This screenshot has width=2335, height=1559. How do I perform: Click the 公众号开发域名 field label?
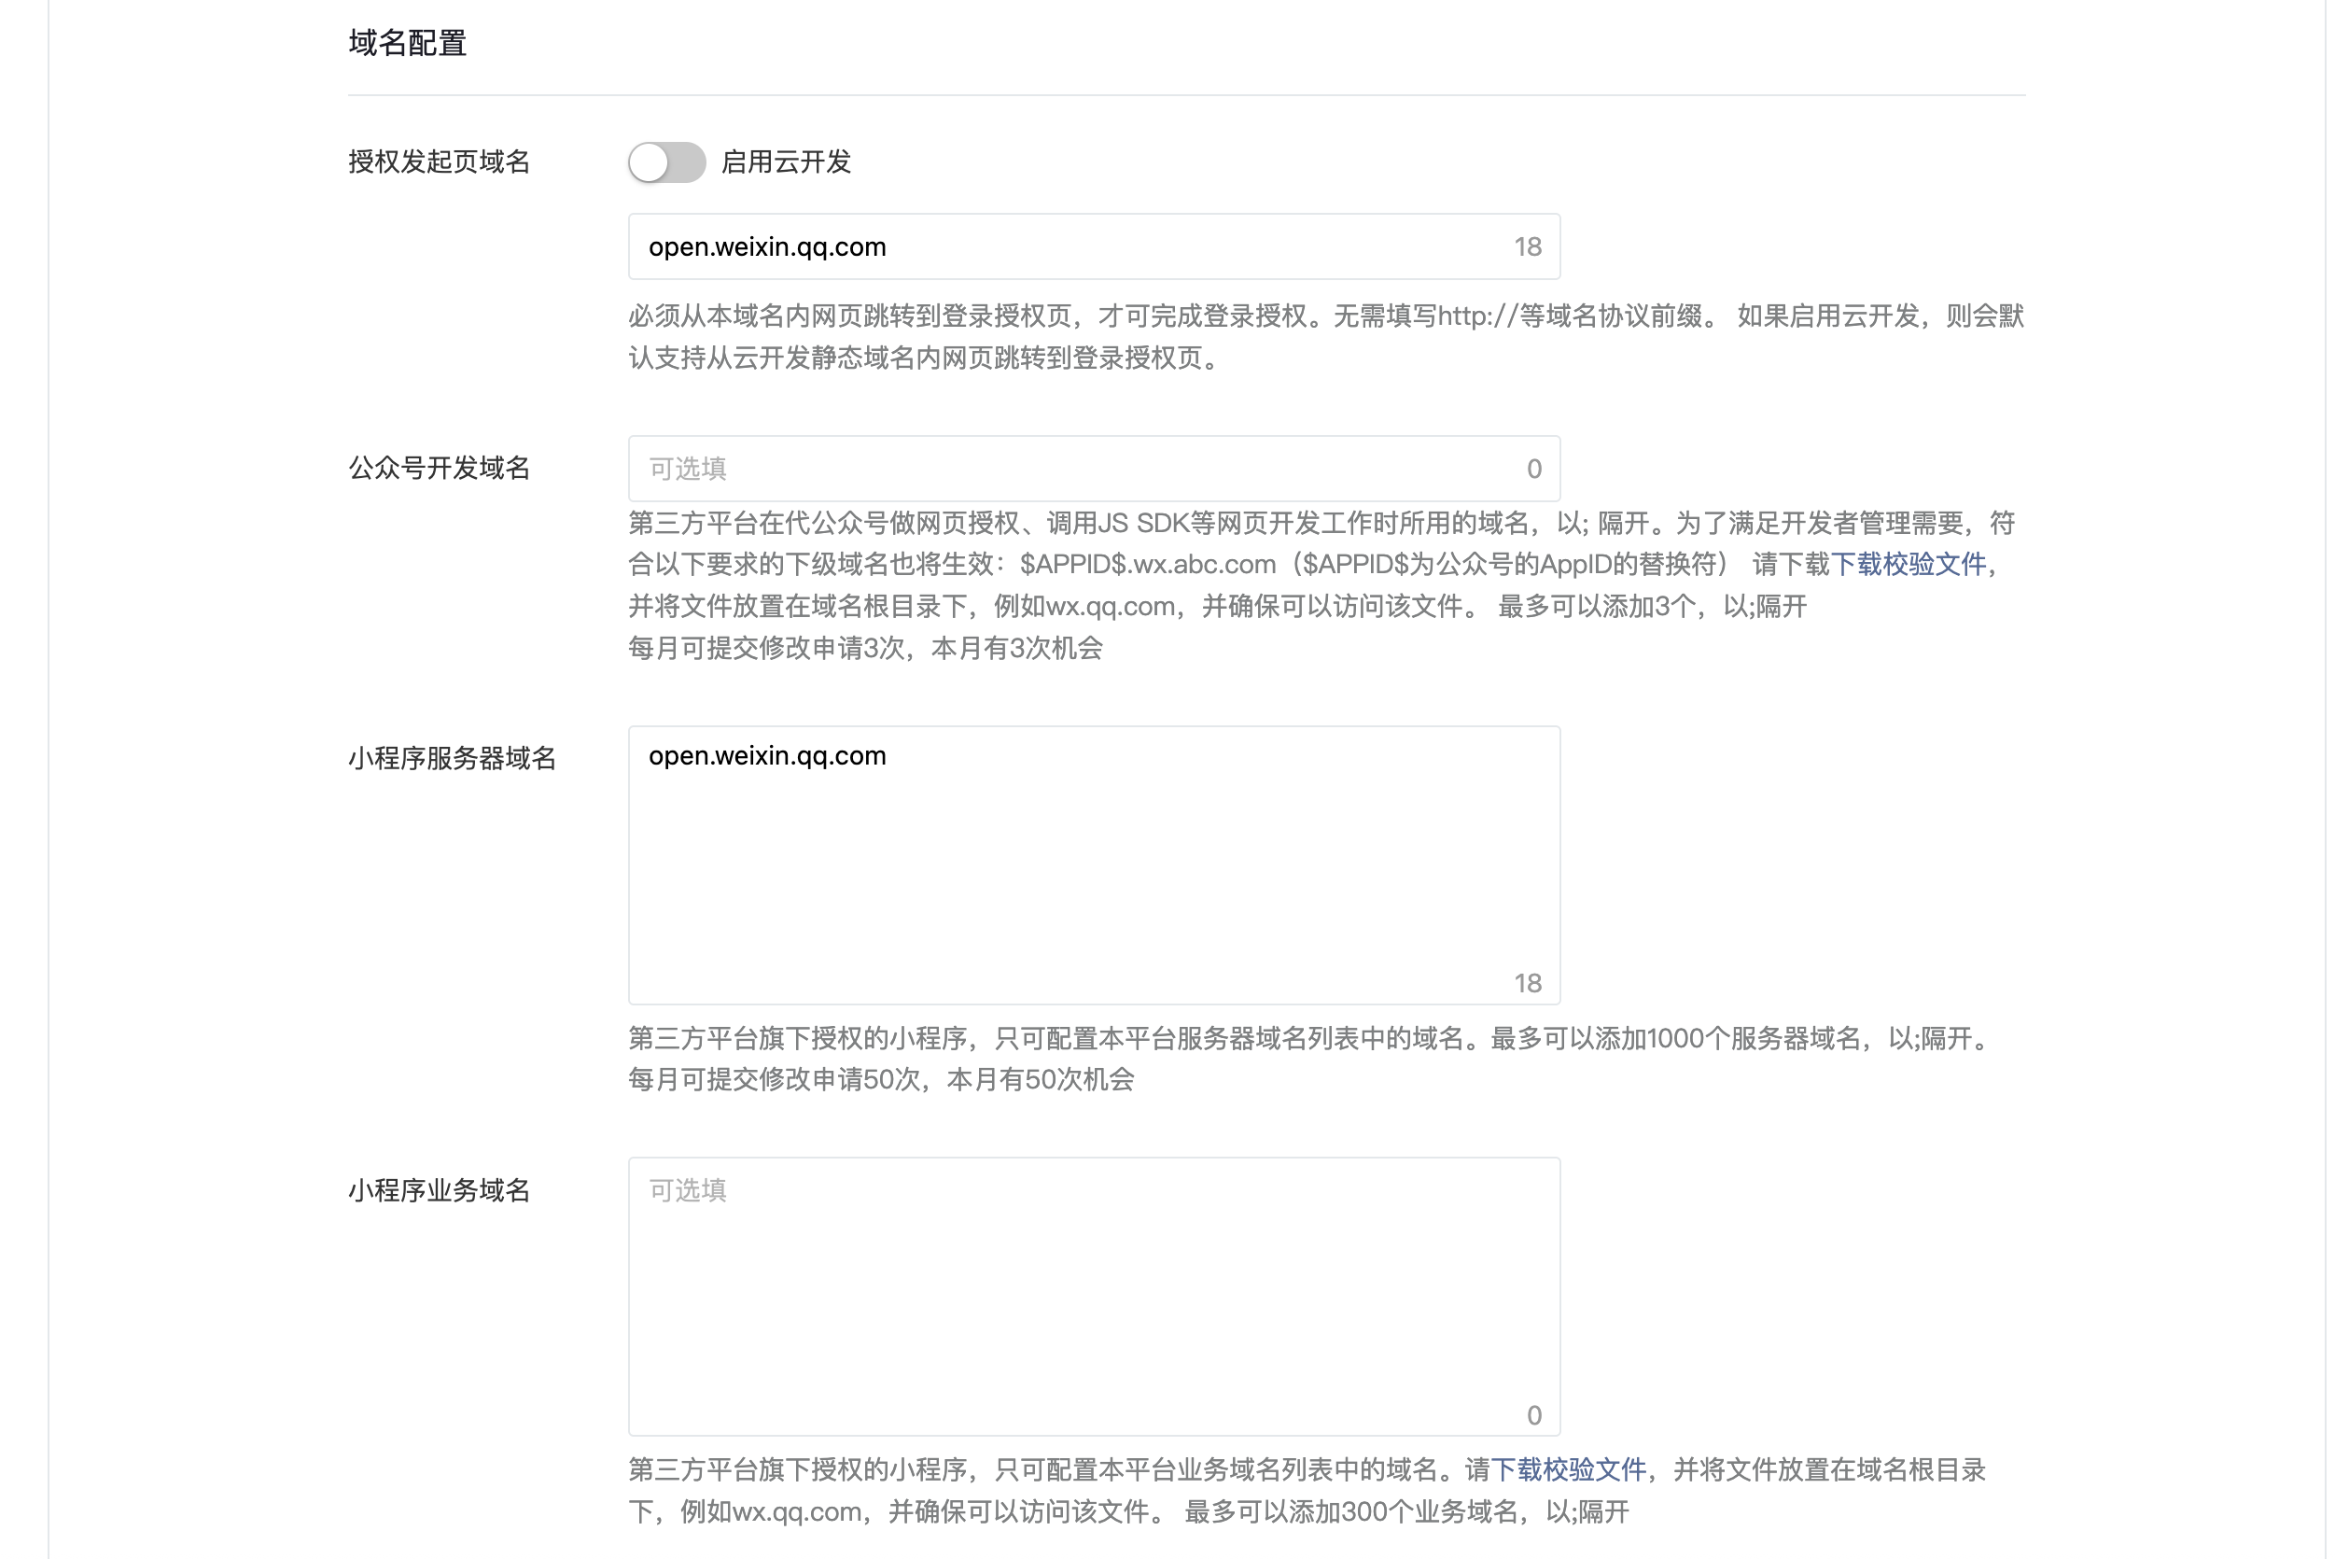click(439, 469)
